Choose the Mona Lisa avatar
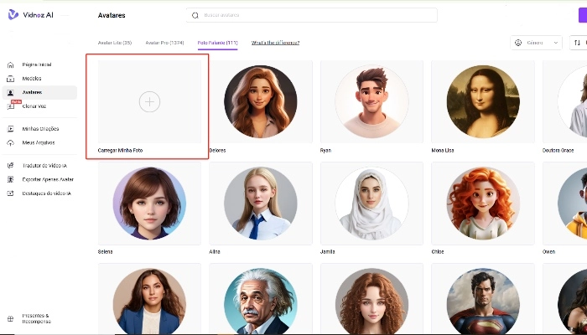587x335 pixels. pyautogui.click(x=483, y=101)
